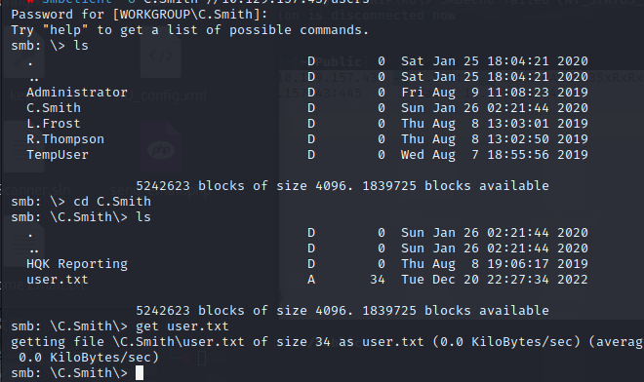Click the terminal cursor block at the prompt

(140, 373)
